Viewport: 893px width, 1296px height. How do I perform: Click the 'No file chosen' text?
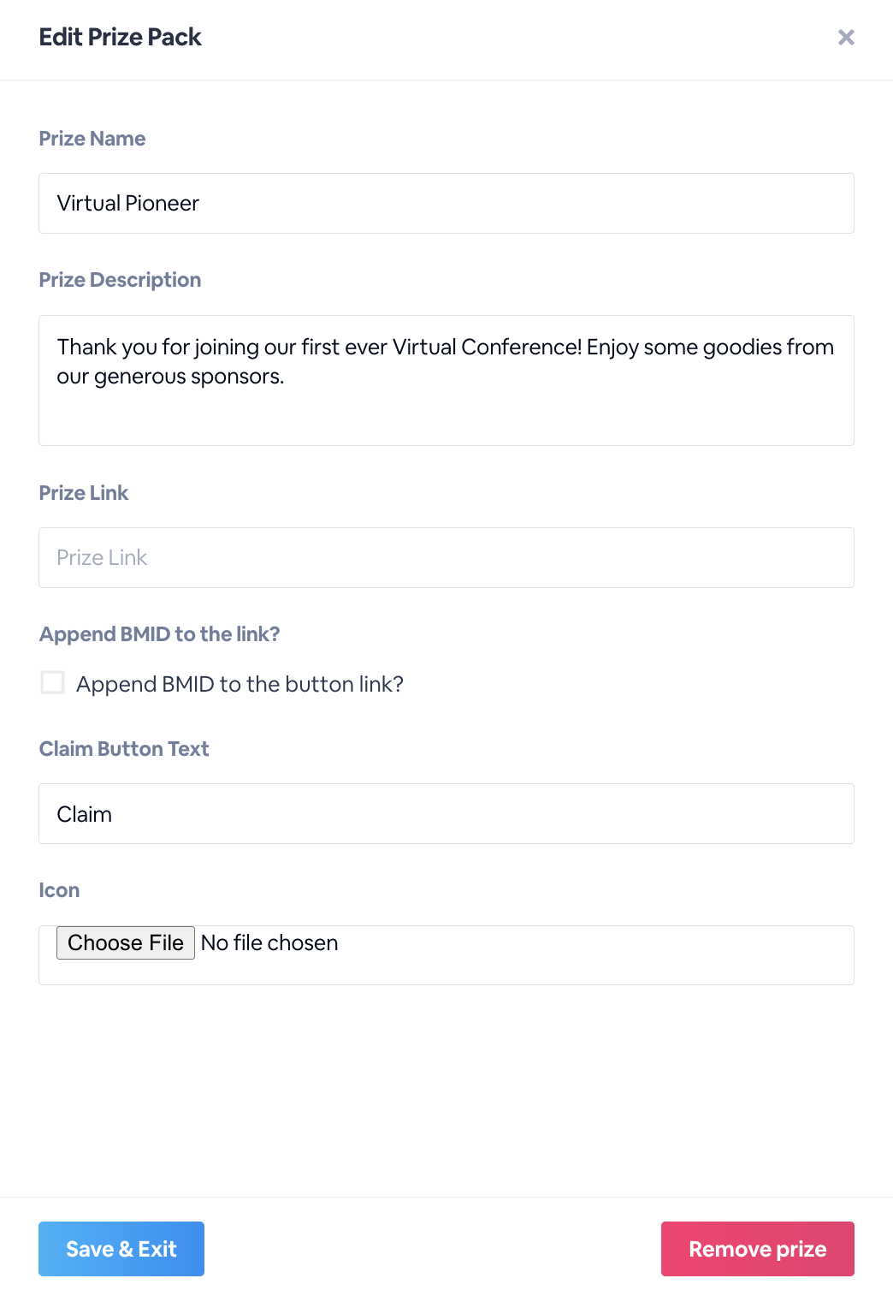[269, 942]
